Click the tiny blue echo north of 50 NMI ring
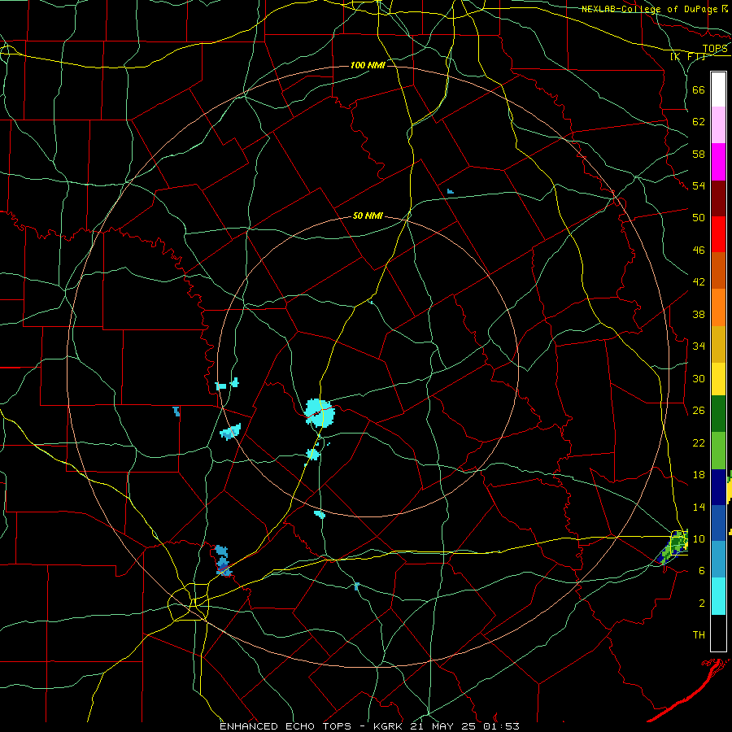 click(450, 191)
